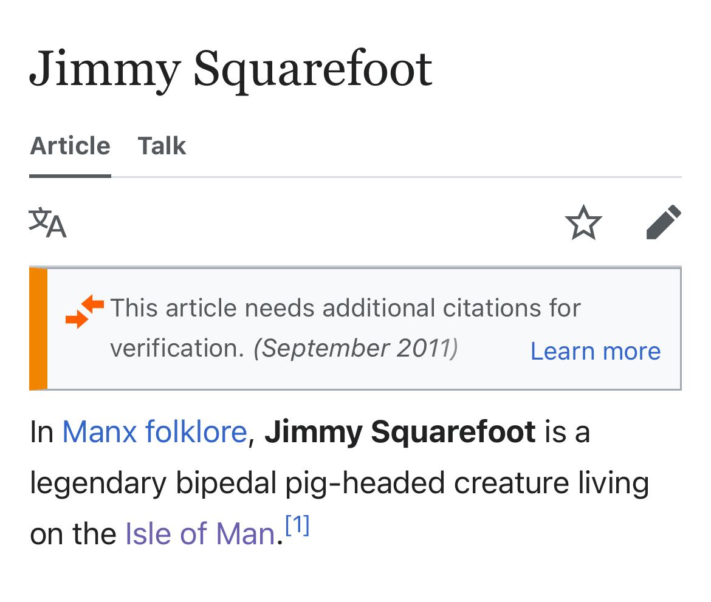Click the pencil edit icon

[x=663, y=222]
